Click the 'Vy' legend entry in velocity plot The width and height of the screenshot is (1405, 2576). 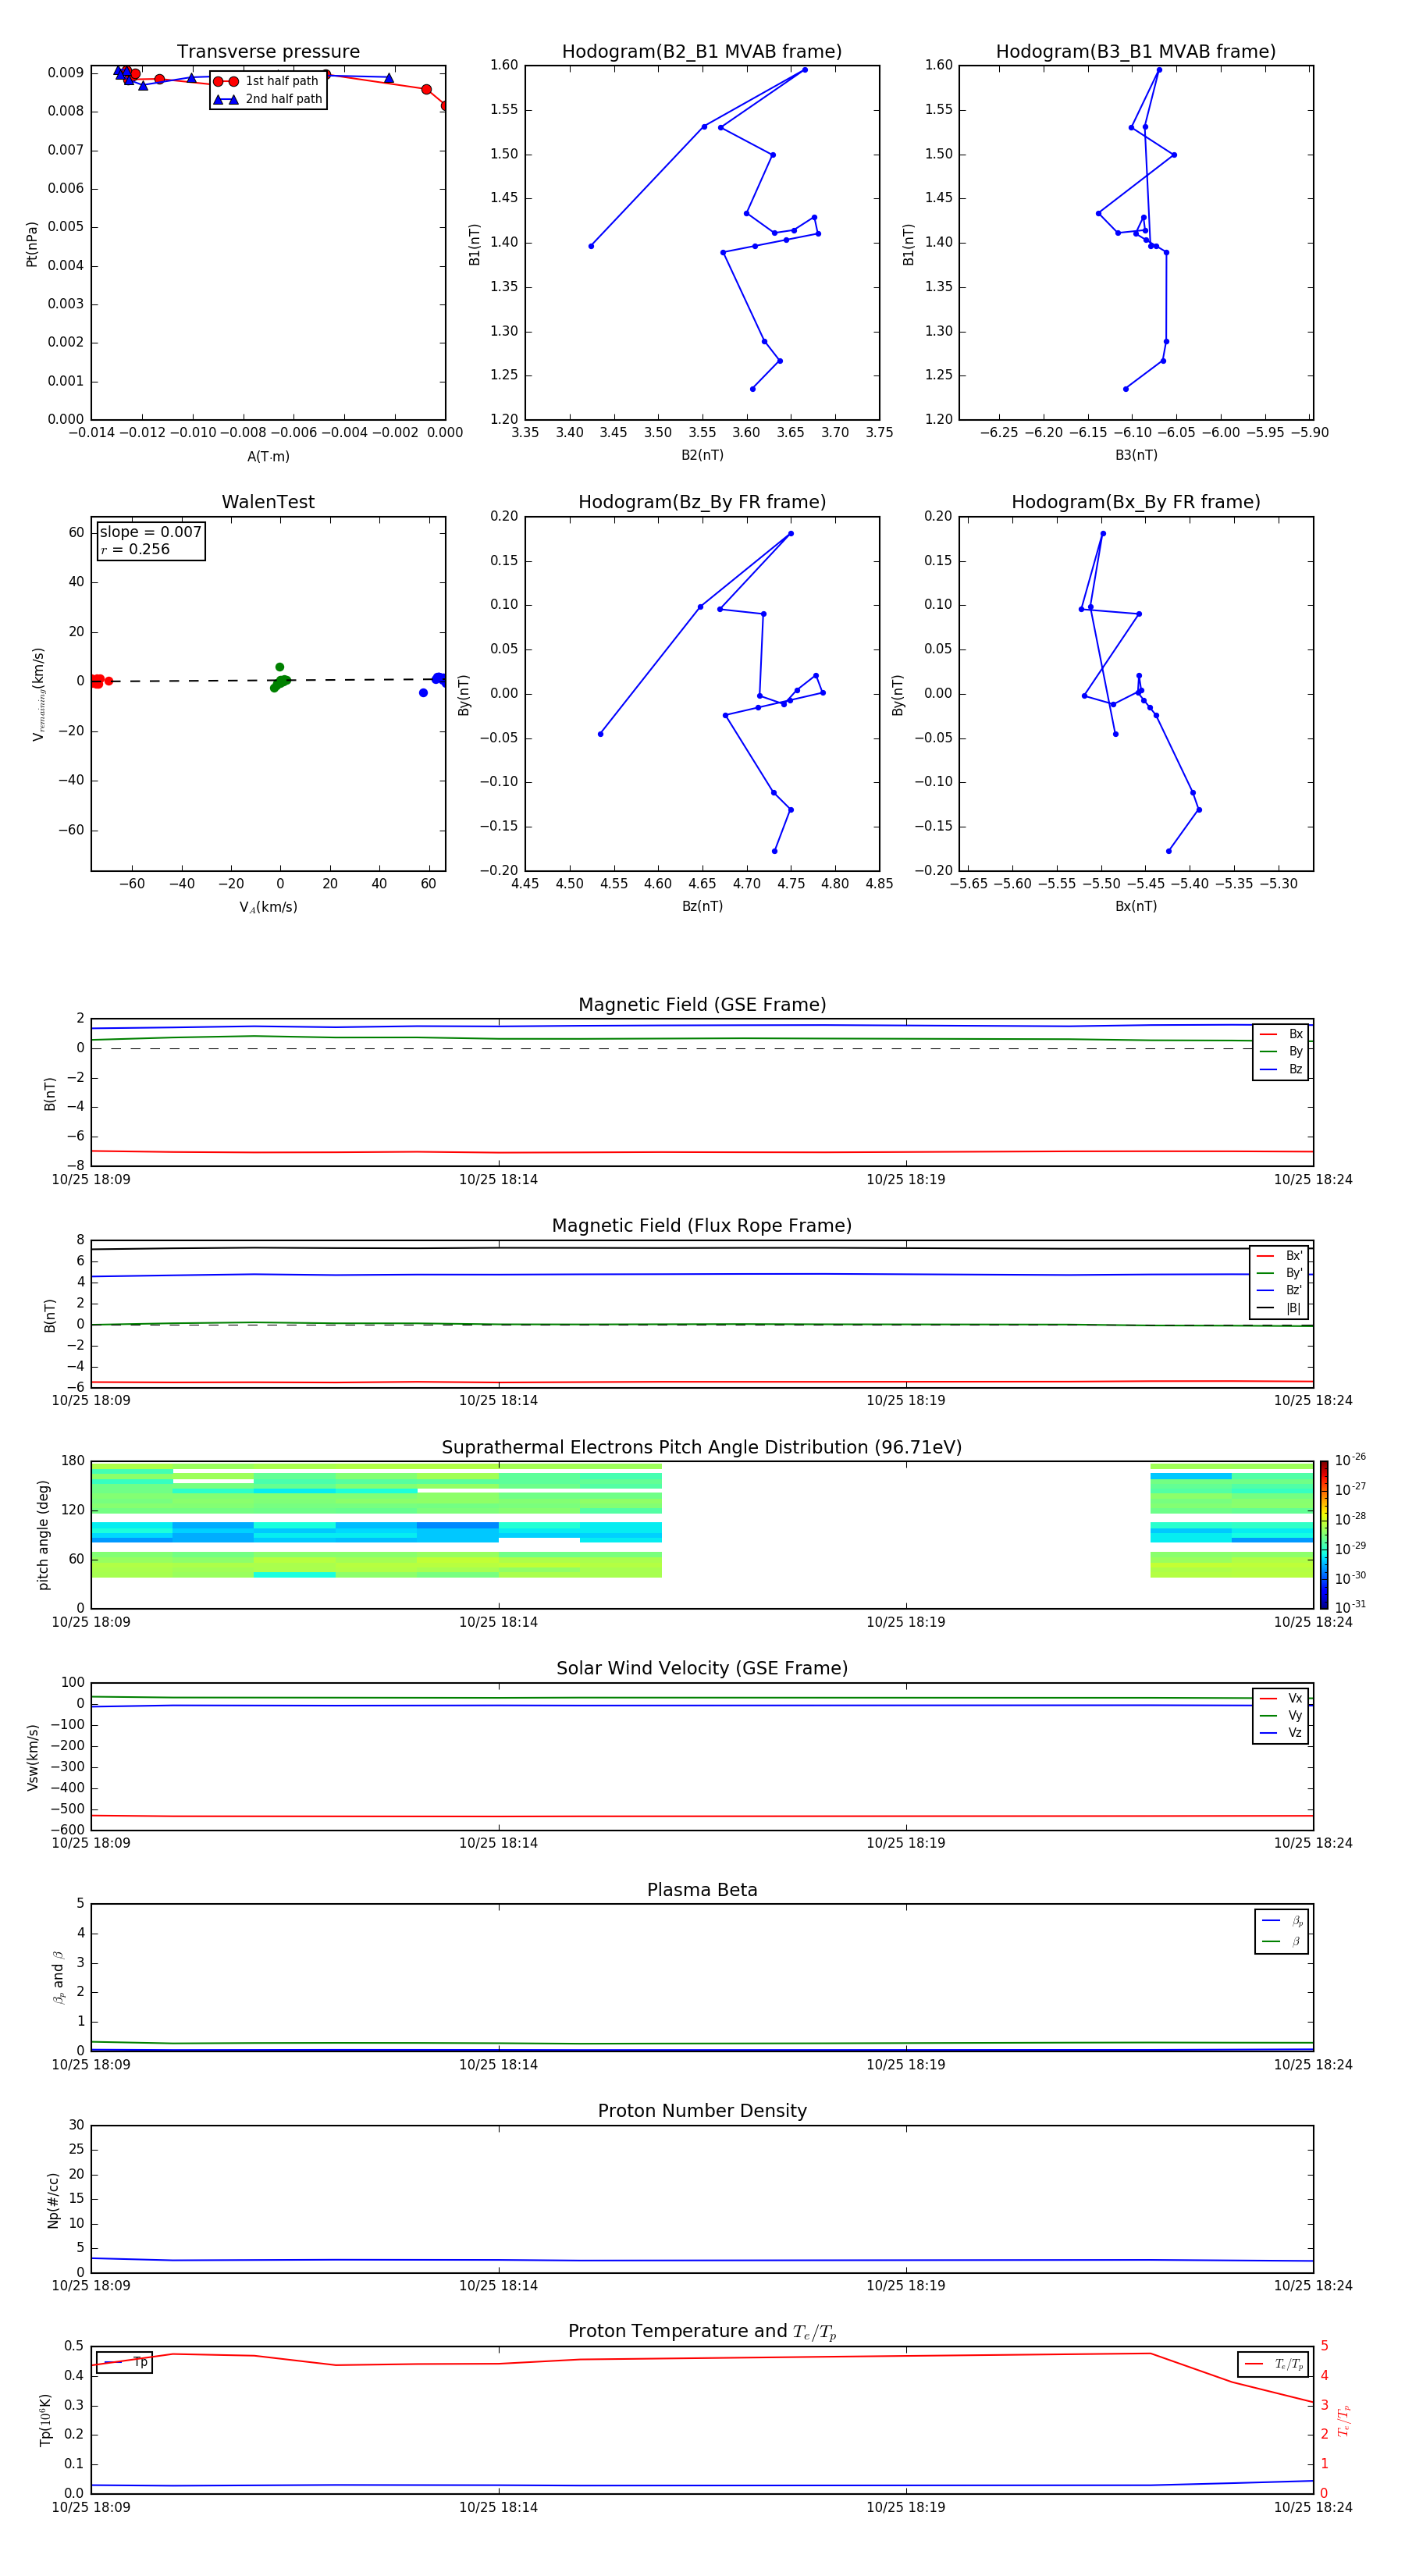click(1281, 1715)
